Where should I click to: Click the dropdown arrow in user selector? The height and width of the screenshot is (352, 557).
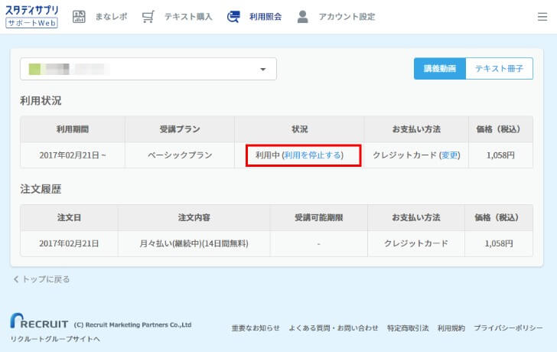click(263, 70)
